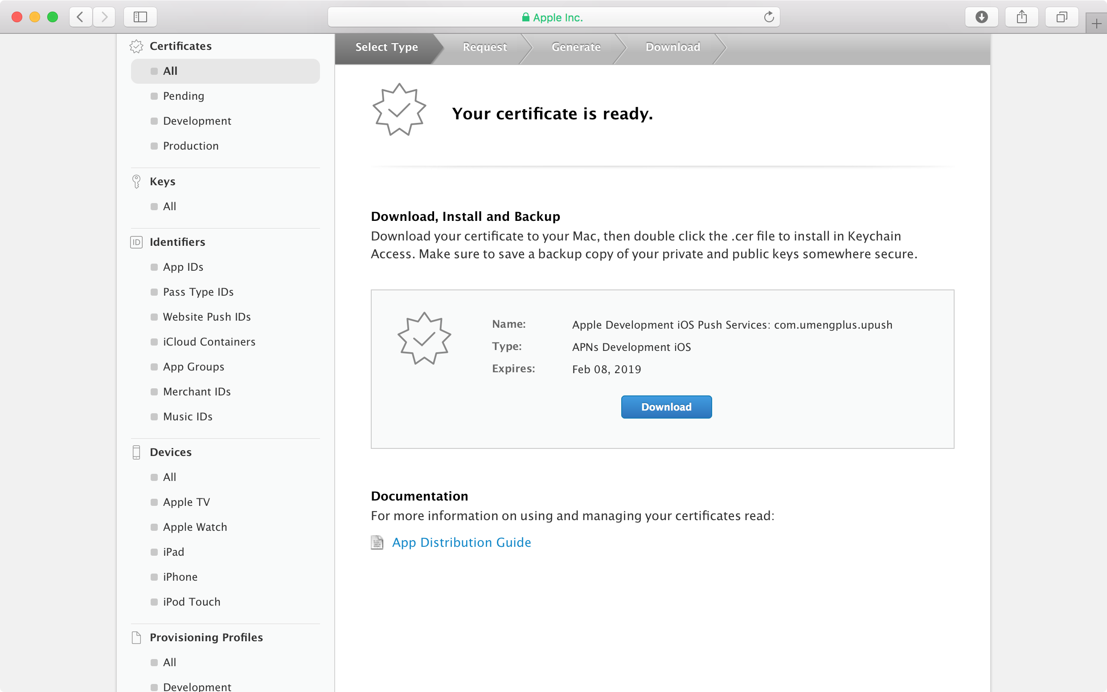Screen dimensions: 1107x692
Task: Select All under Keys
Action: tap(169, 207)
